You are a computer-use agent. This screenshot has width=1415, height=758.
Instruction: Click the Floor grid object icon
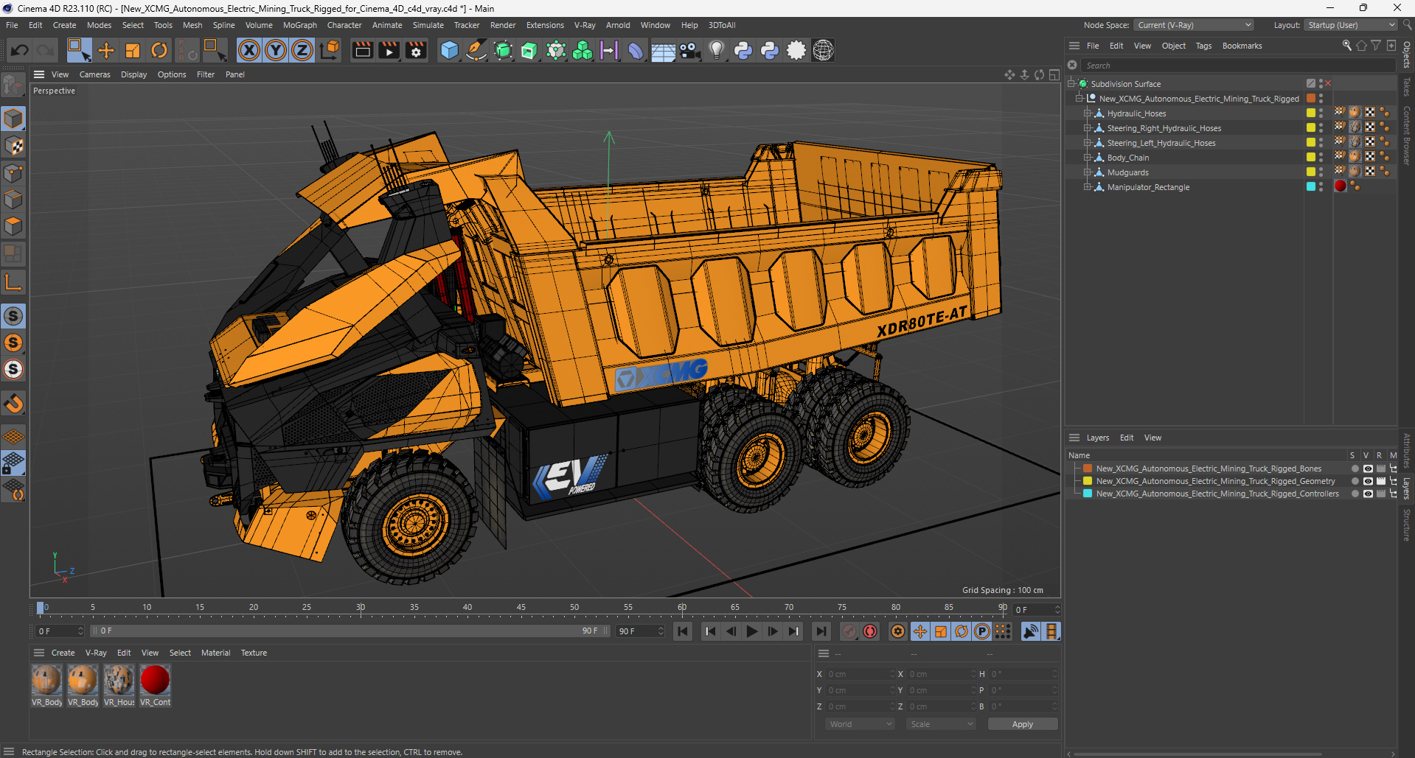click(663, 50)
